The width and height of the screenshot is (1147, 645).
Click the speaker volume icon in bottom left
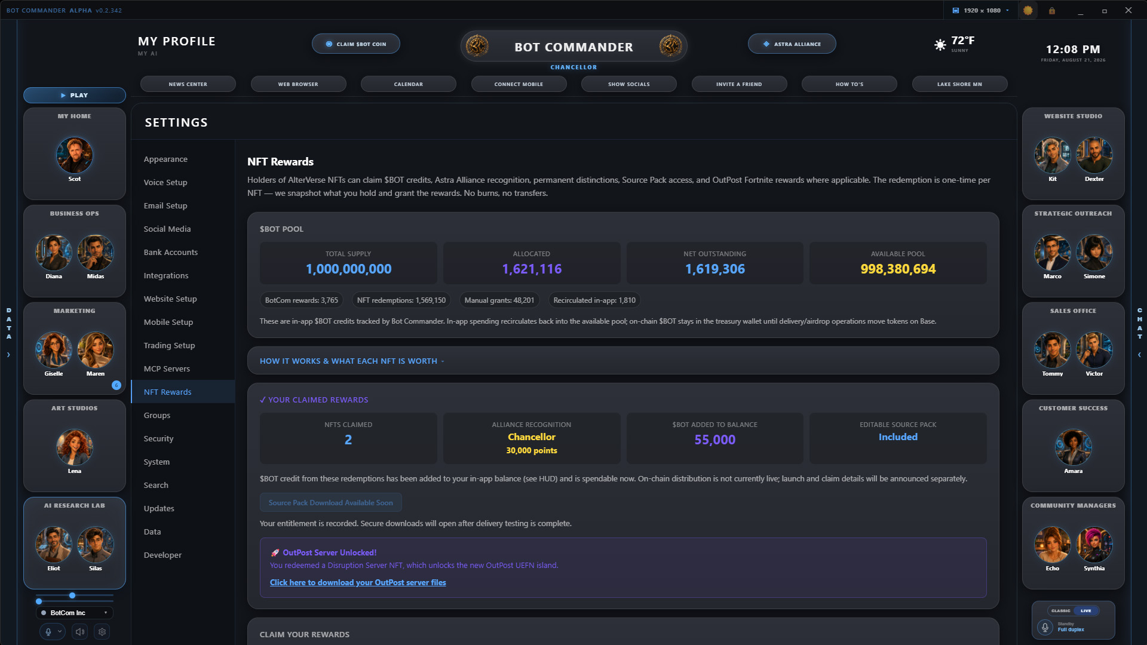point(79,631)
